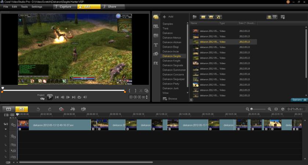The width and height of the screenshot is (308, 165).
Task: Click the Zoom in magnifier on timeline
Action: click(x=269, y=109)
